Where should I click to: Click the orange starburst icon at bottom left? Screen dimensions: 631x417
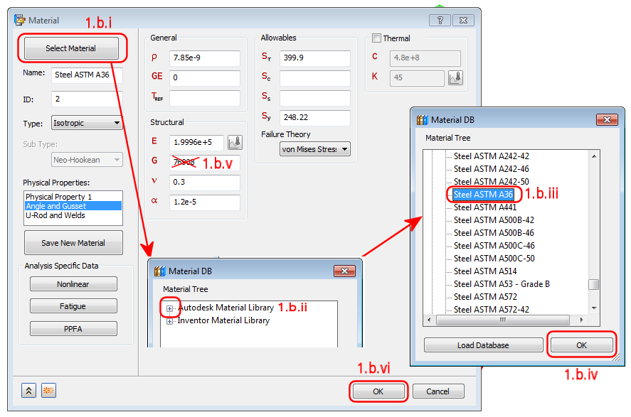(48, 391)
